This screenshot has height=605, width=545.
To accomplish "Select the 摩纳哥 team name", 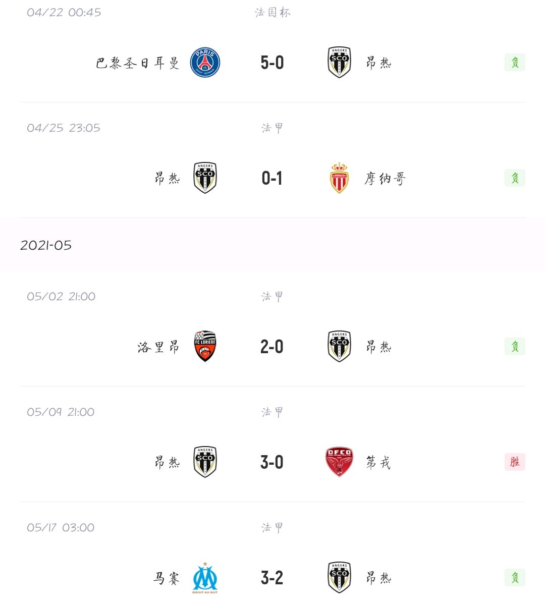I will (385, 179).
